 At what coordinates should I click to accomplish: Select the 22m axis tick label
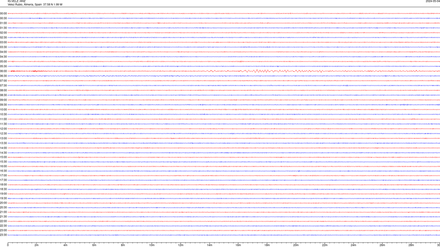(x=324, y=245)
